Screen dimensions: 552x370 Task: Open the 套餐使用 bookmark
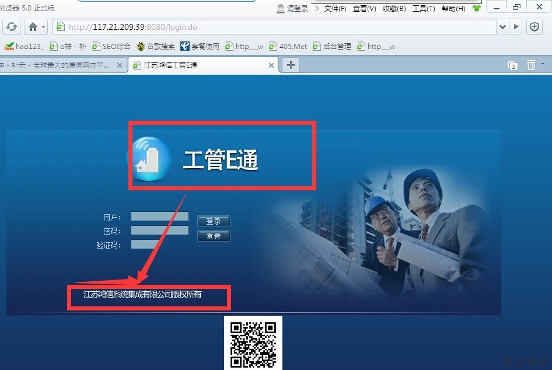click(200, 47)
